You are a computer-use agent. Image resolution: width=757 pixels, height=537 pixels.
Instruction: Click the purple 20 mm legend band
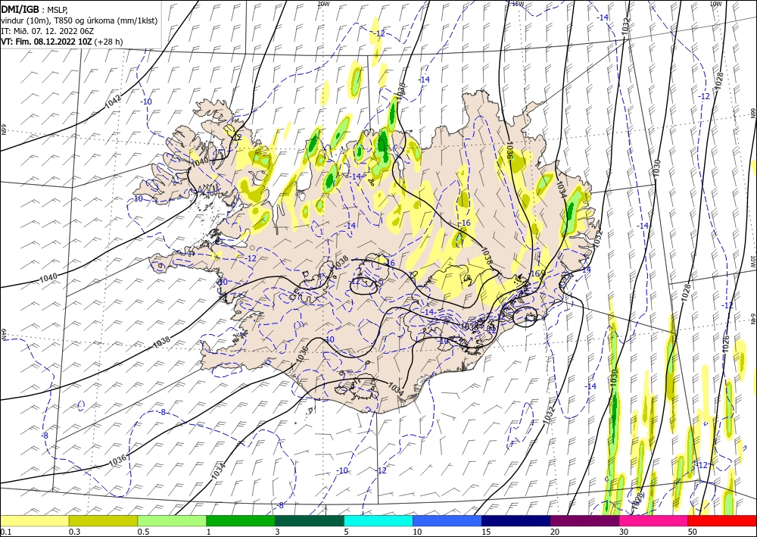(x=584, y=520)
